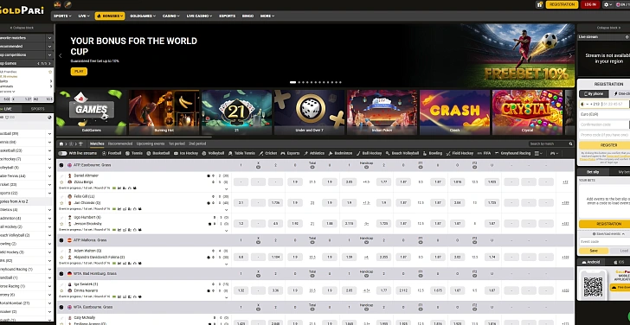
Task: Open the CASINO menu dropdown
Action: pyautogui.click(x=170, y=16)
